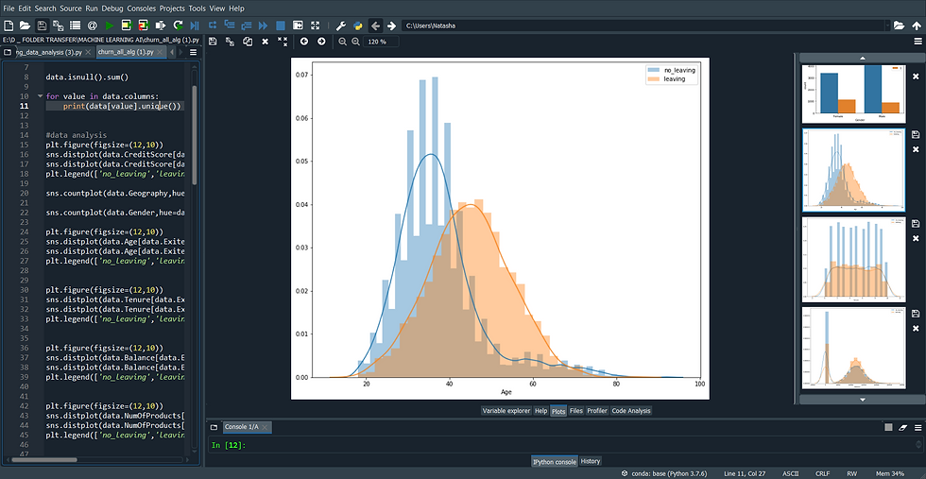926x479 pixels.
Task: Collapse the for loop fold arrow at line 10
Action: tap(40, 95)
